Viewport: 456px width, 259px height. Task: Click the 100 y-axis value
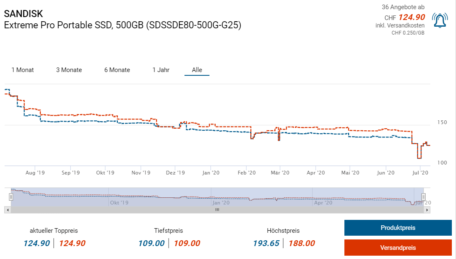[442, 163]
